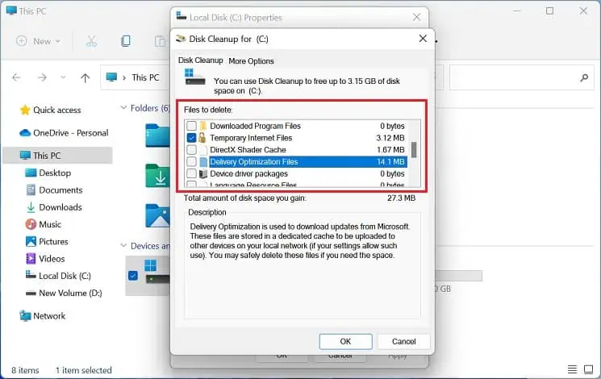Check the Downloaded Program Files checkbox
This screenshot has width=601, height=379.
(x=191, y=126)
